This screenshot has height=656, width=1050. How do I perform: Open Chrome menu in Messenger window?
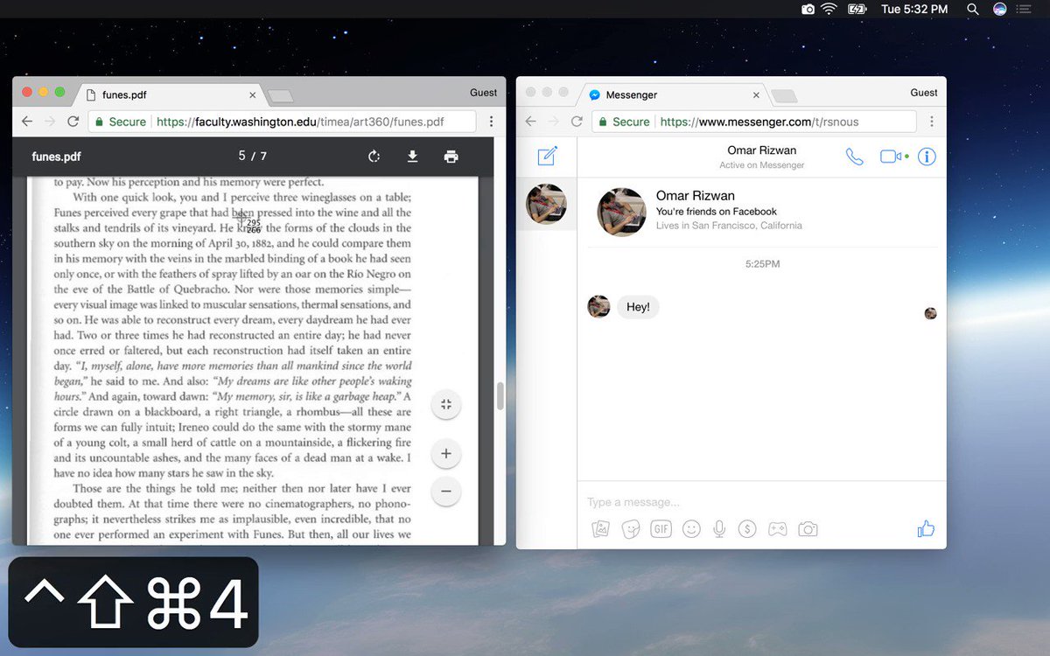(x=931, y=122)
